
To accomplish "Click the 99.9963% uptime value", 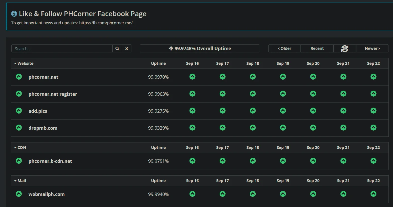I will (x=158, y=94).
